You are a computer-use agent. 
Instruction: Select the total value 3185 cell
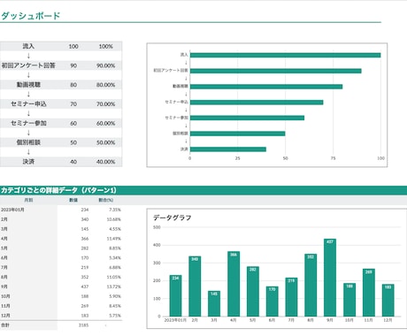(83, 325)
